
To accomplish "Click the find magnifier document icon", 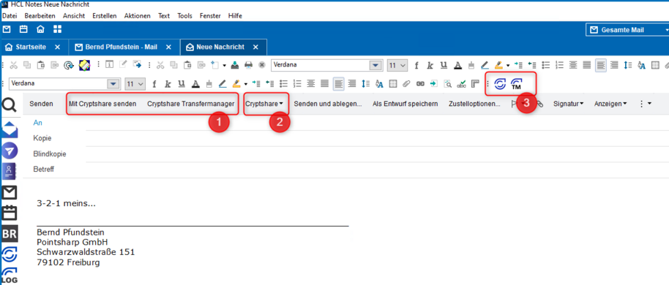I will click(x=447, y=83).
